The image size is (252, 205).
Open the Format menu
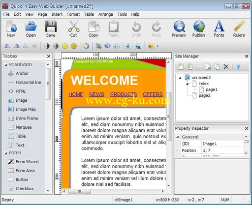coord(73,14)
